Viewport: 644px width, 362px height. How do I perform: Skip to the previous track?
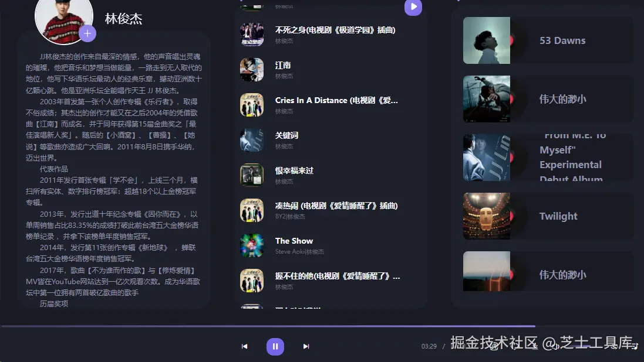[x=244, y=346]
